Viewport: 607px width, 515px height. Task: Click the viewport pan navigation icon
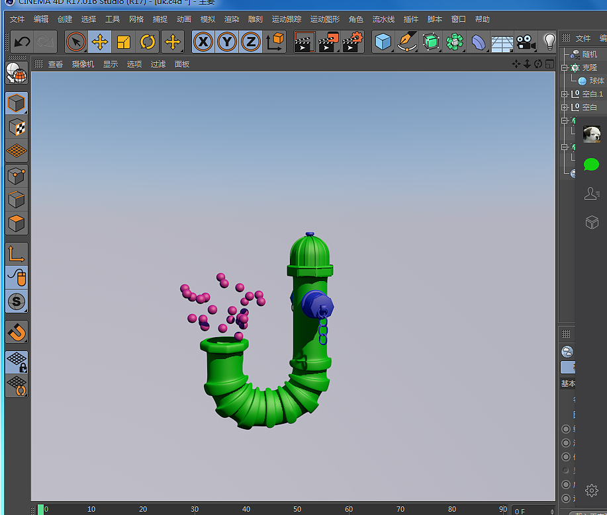[x=516, y=64]
